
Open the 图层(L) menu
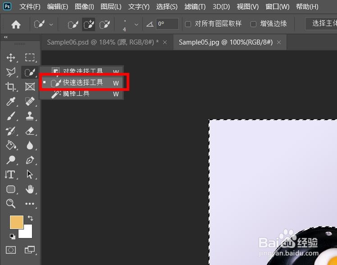pos(111,7)
